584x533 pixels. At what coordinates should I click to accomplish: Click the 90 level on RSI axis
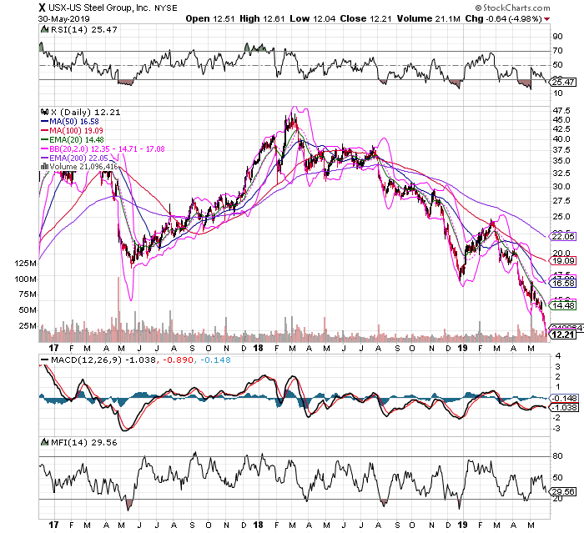point(557,37)
